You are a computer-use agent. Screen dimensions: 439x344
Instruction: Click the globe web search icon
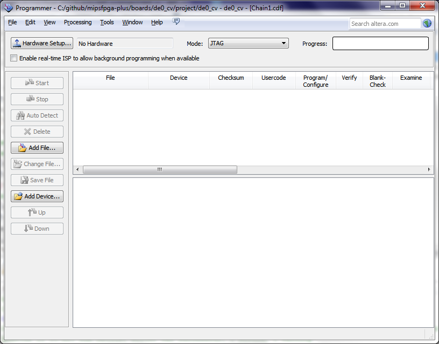427,23
